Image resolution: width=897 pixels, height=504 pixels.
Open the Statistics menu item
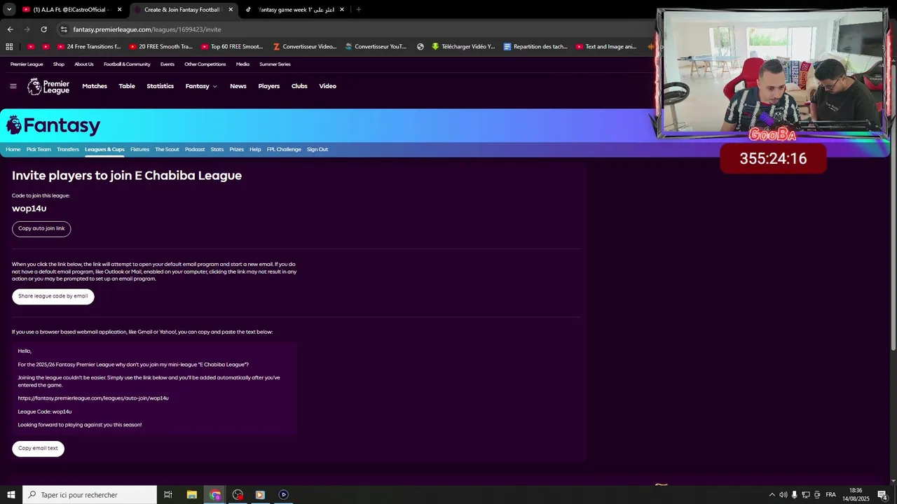tap(160, 86)
